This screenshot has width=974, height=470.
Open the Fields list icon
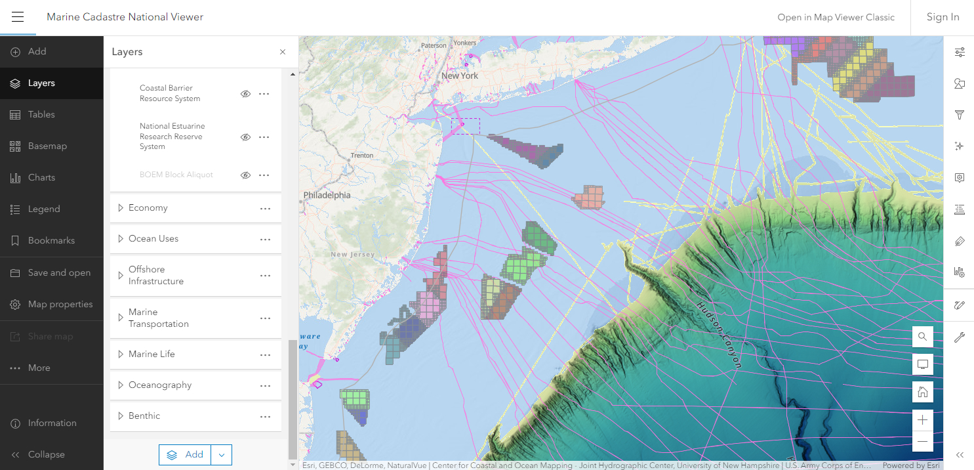click(959, 209)
